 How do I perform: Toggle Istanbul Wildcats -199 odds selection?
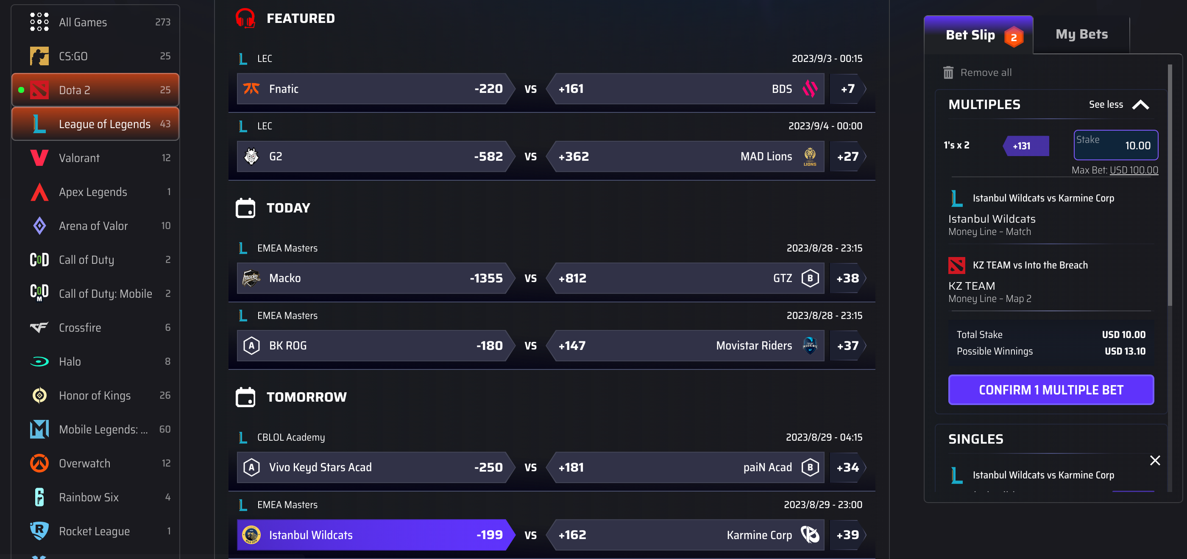click(x=375, y=535)
